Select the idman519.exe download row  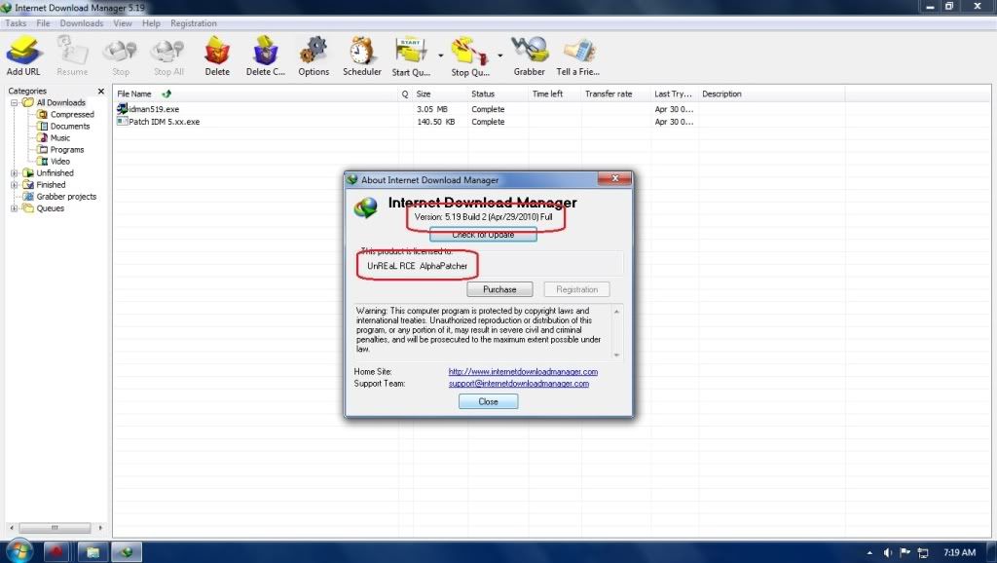click(480, 109)
